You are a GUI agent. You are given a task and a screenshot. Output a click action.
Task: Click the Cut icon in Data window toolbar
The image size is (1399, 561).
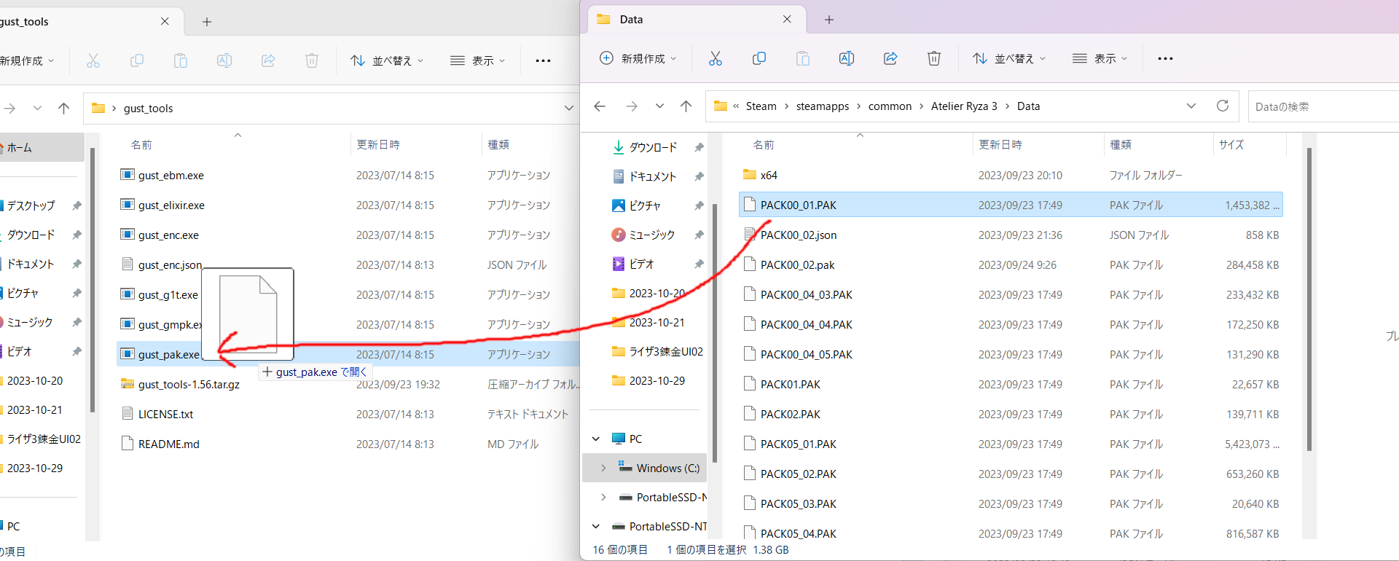(x=715, y=58)
